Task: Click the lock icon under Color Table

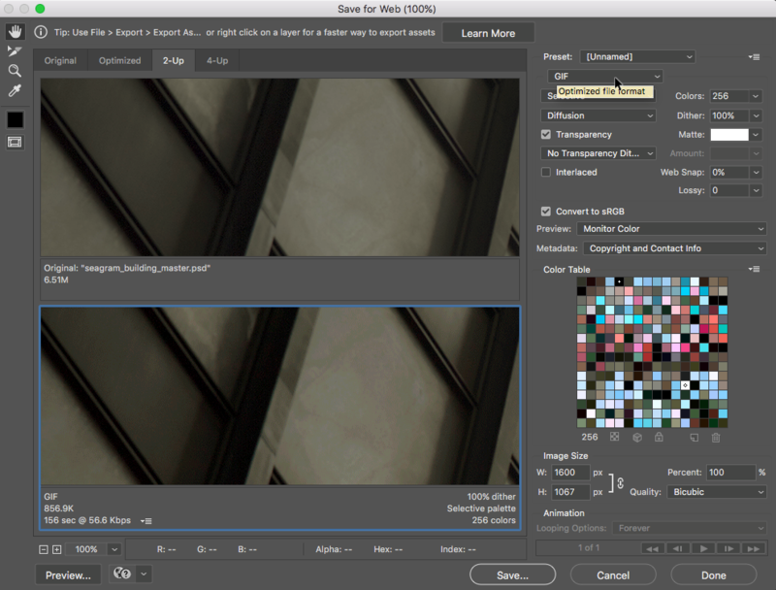Action: point(659,438)
